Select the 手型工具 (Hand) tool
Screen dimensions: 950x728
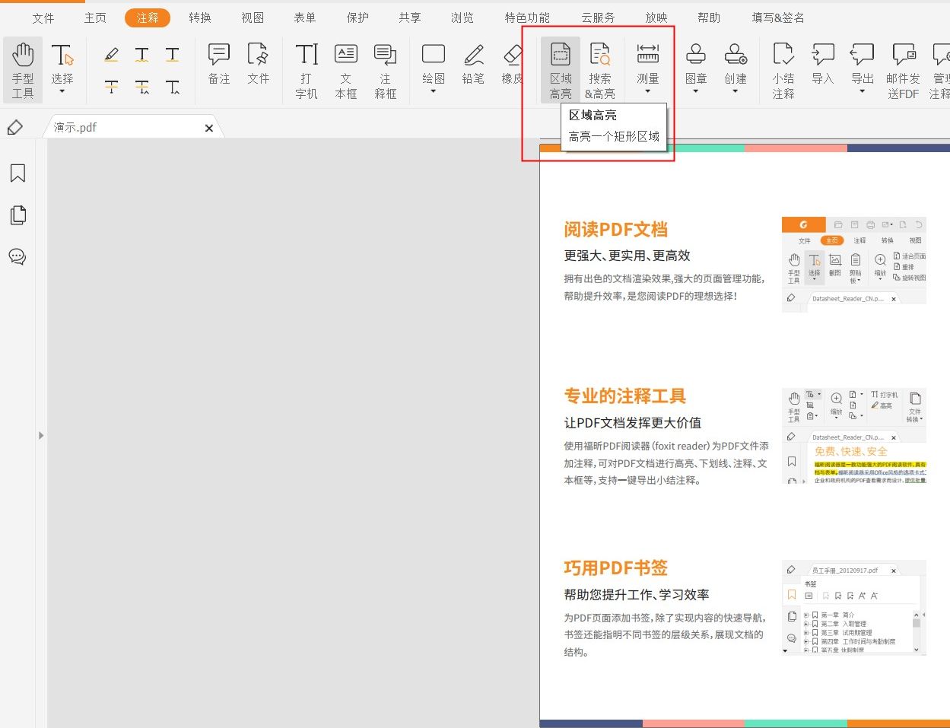(x=23, y=67)
